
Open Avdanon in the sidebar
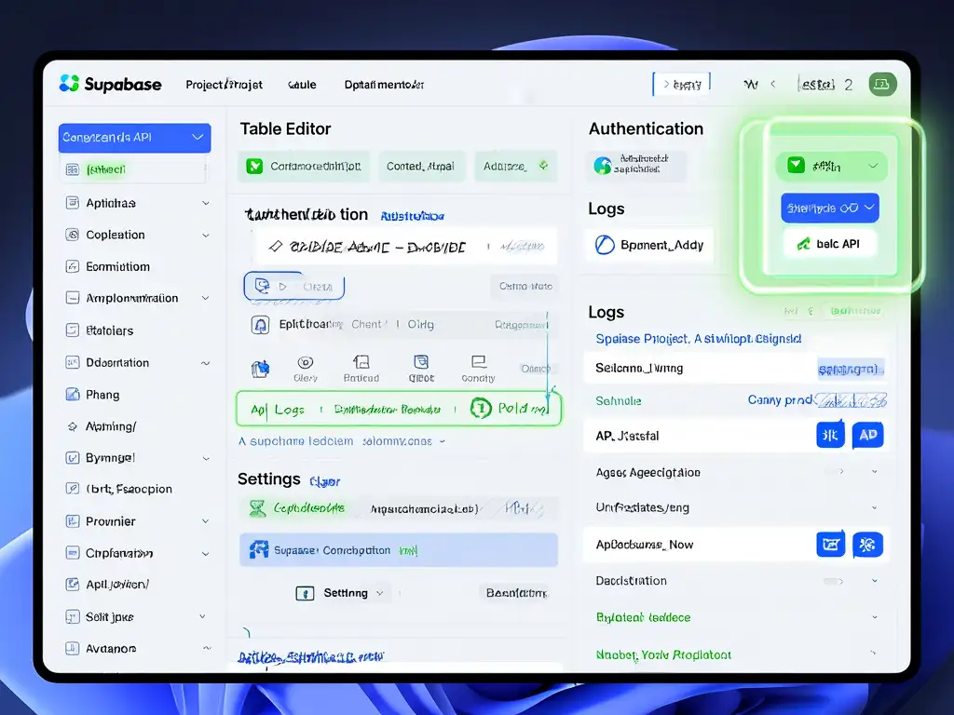[x=110, y=649]
